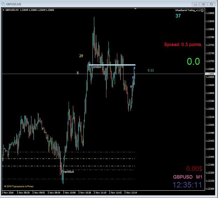The width and height of the screenshot is (218, 198).
Task: Click time axis label '2 Nov 10:38'
Action: pos(85,193)
